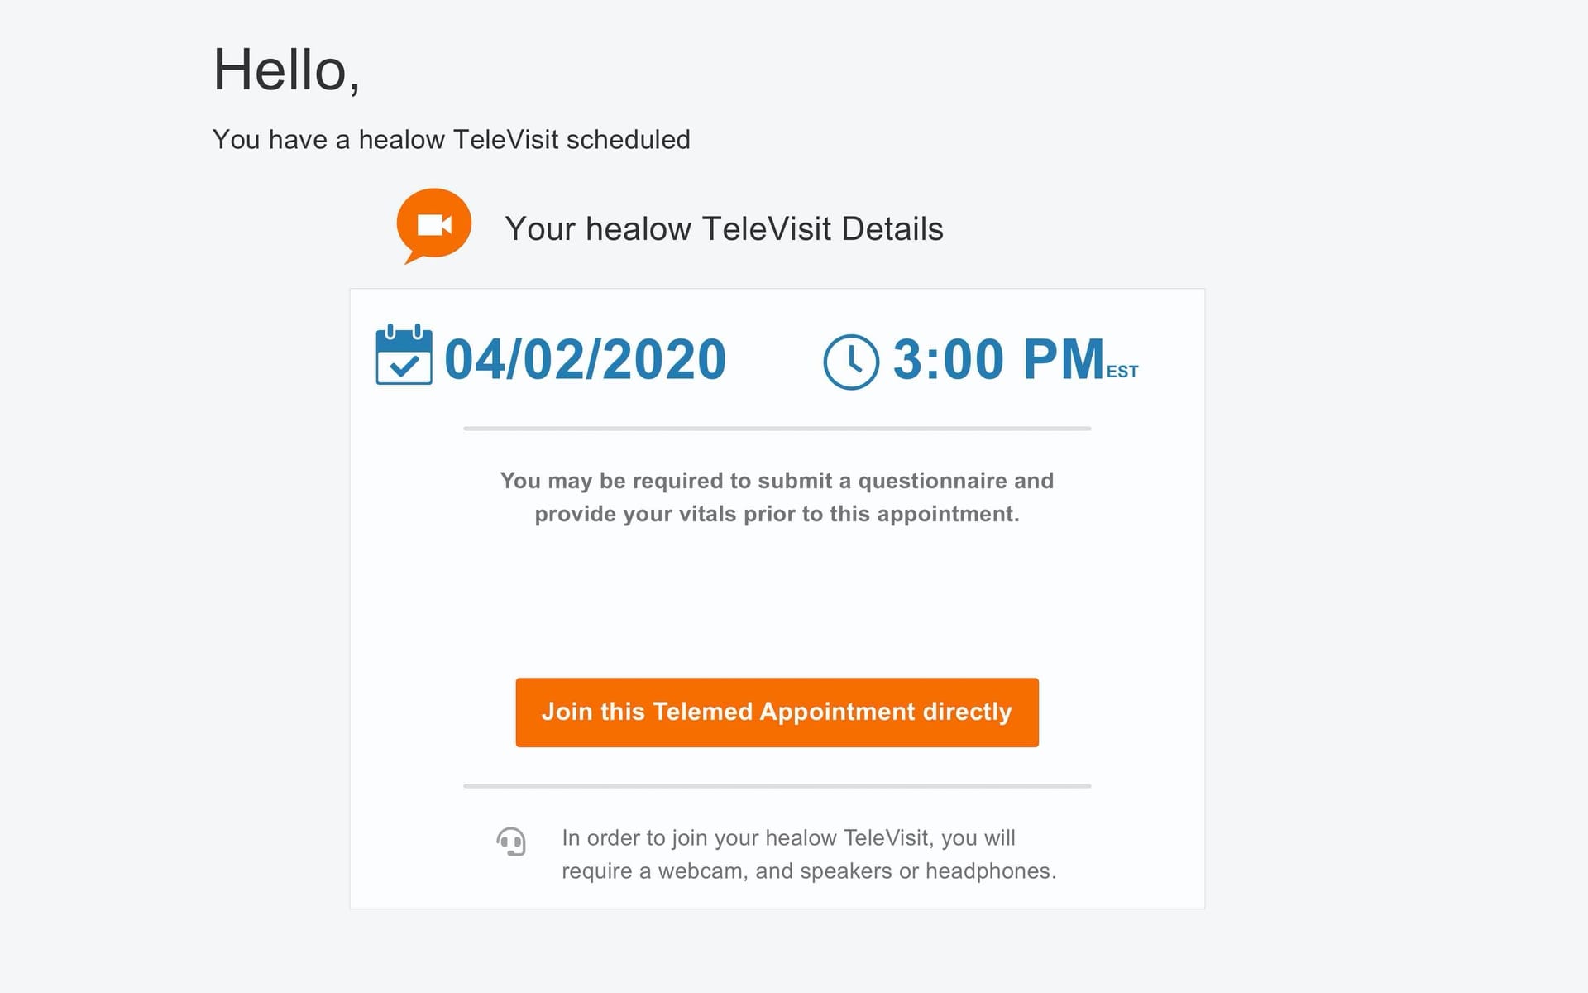The width and height of the screenshot is (1588, 993).
Task: Select the appointment time 3:00 PM
Action: click(x=998, y=359)
